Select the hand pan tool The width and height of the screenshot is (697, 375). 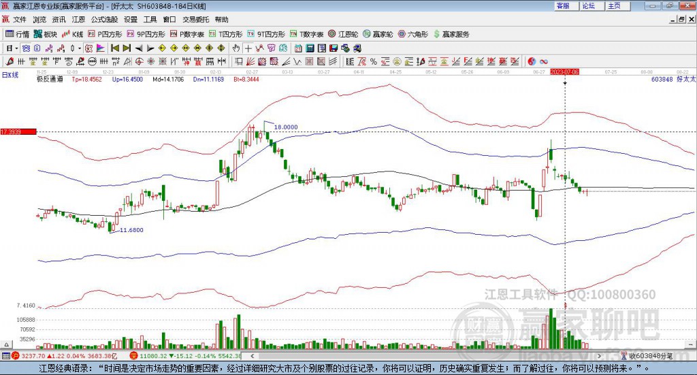(x=236, y=48)
